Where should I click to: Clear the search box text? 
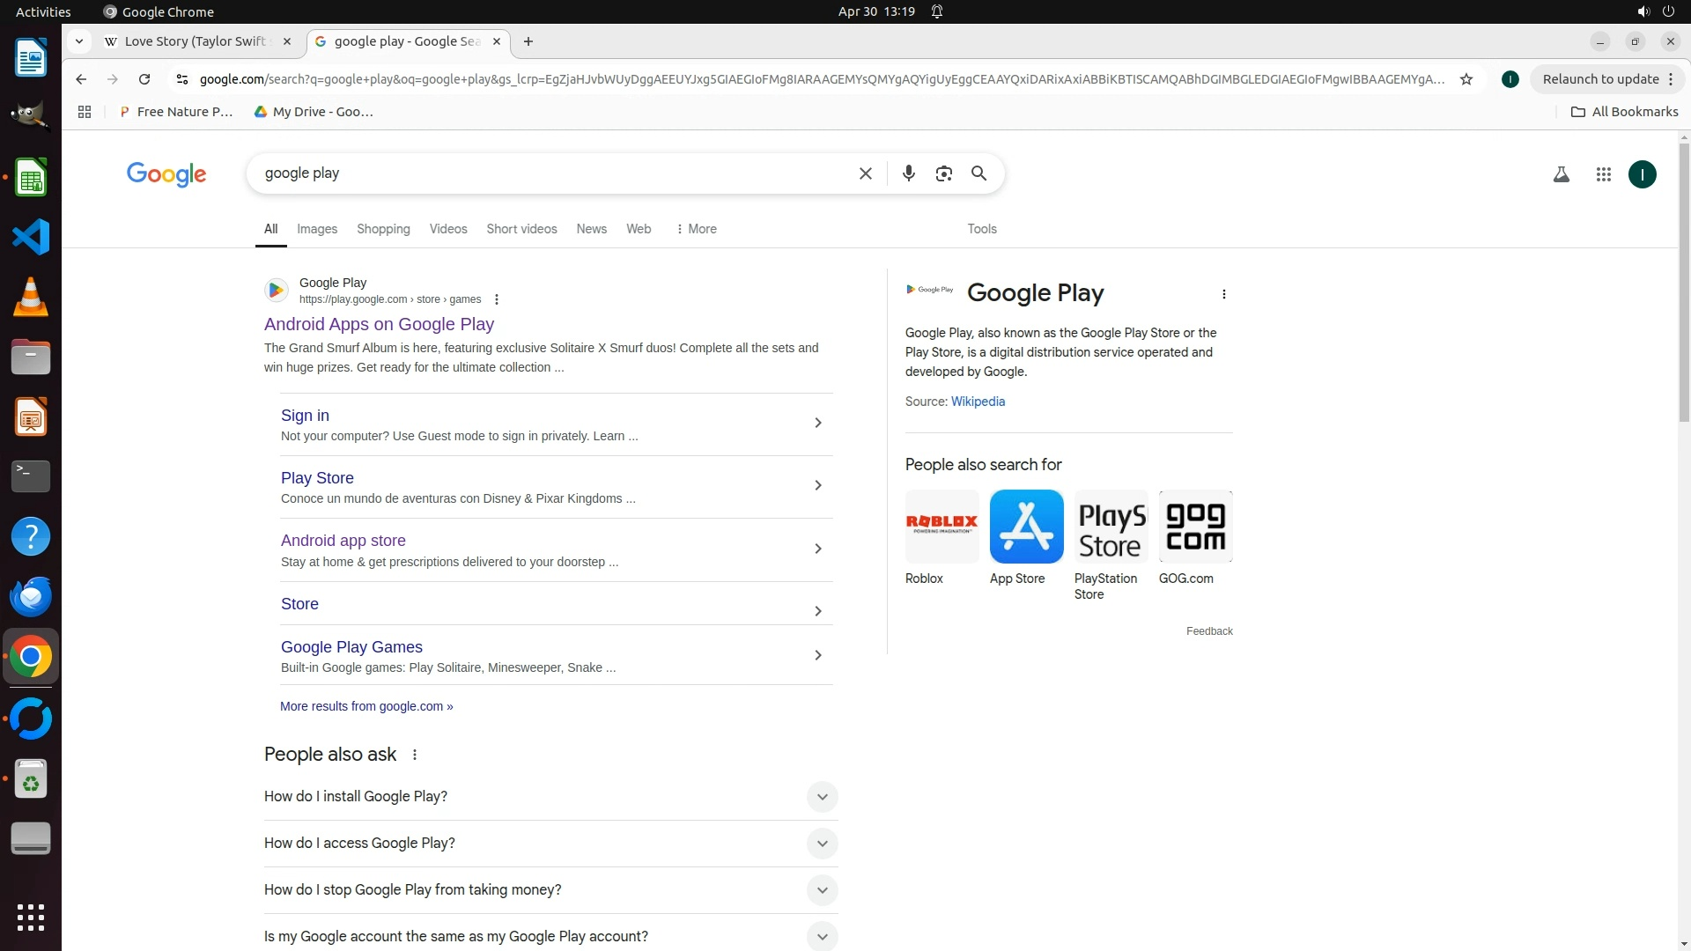pyautogui.click(x=865, y=173)
